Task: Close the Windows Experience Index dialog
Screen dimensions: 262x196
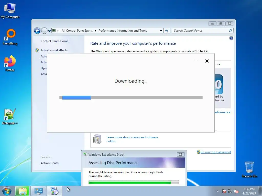Action: coord(181,154)
